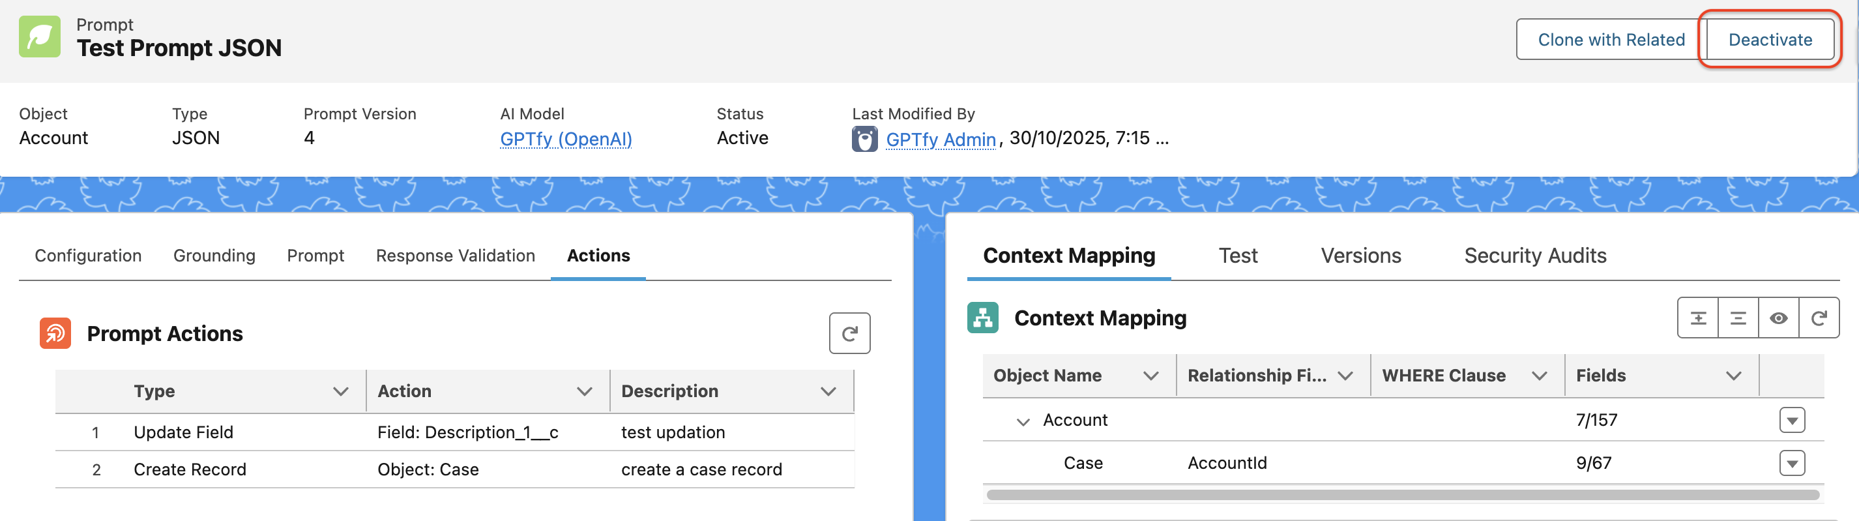Refresh the Context Mapping table
This screenshot has height=521, width=1859.
click(1818, 318)
